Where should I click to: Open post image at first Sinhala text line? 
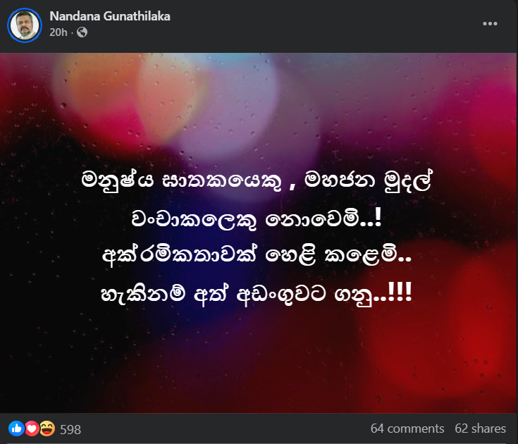(x=257, y=180)
